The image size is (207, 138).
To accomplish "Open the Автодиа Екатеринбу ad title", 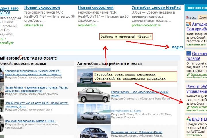I will point(197,26).
